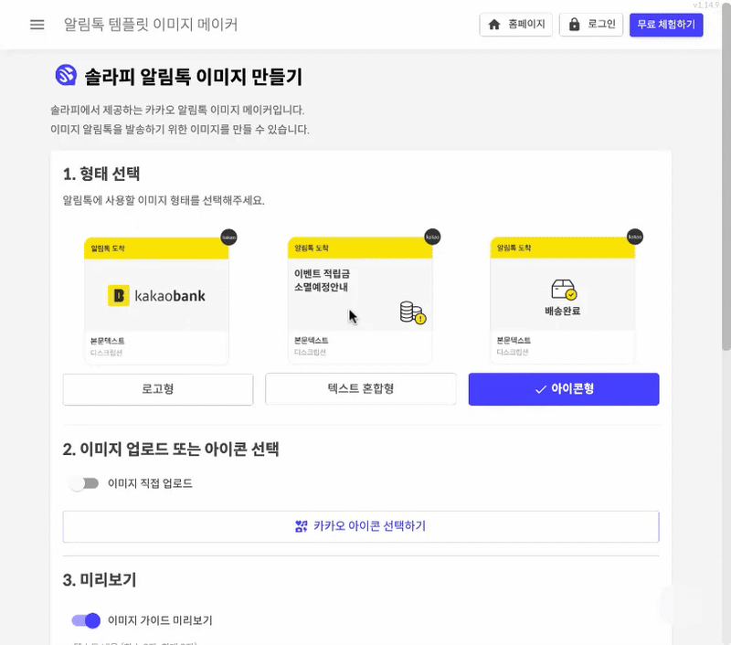Click the kakao badge on the logo-type card

point(229,238)
